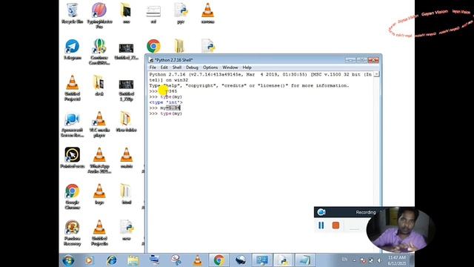
Task: Open the WhatsApp Audio VLC file on desktop
Action: coord(99,160)
